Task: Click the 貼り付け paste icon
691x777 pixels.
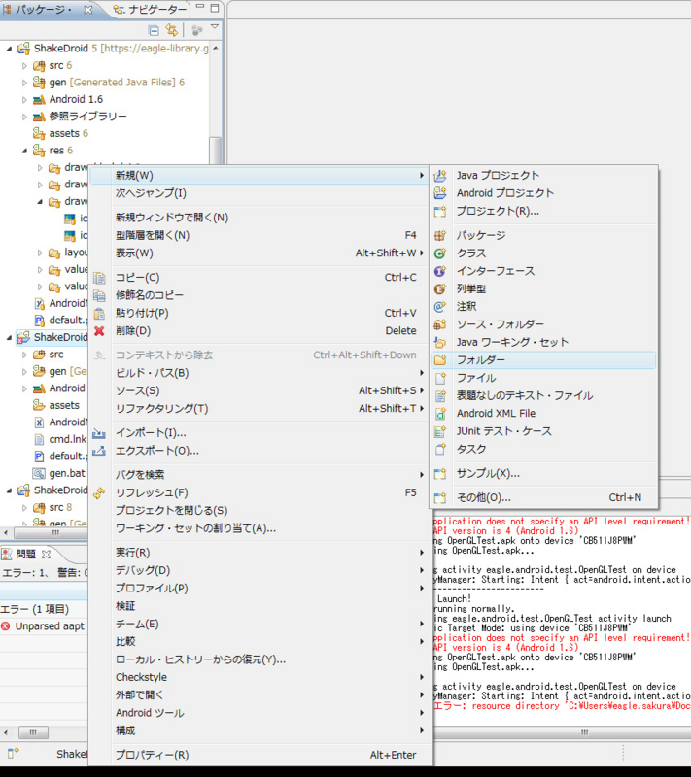Action: point(99,313)
